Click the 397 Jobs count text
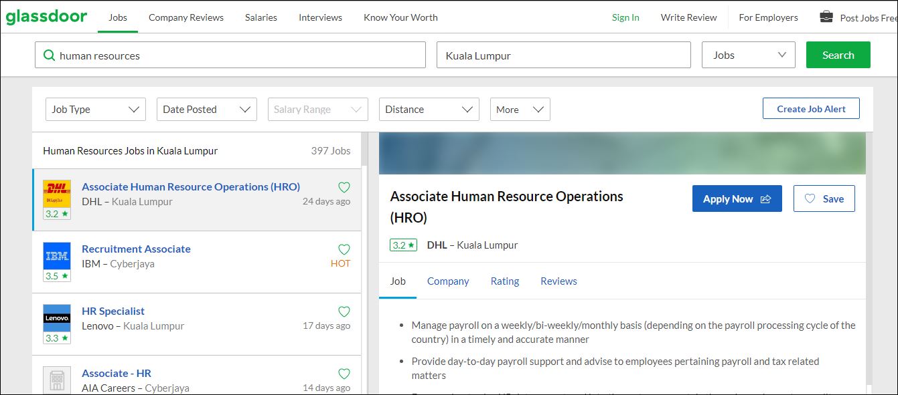The image size is (898, 395). point(331,151)
